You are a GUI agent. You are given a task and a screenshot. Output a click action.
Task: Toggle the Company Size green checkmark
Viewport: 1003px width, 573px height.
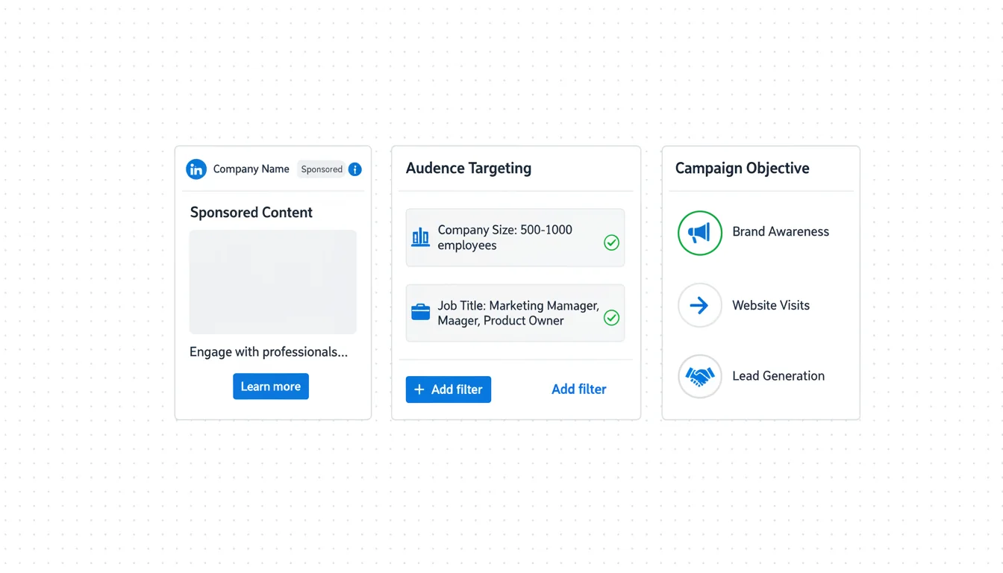[611, 242]
